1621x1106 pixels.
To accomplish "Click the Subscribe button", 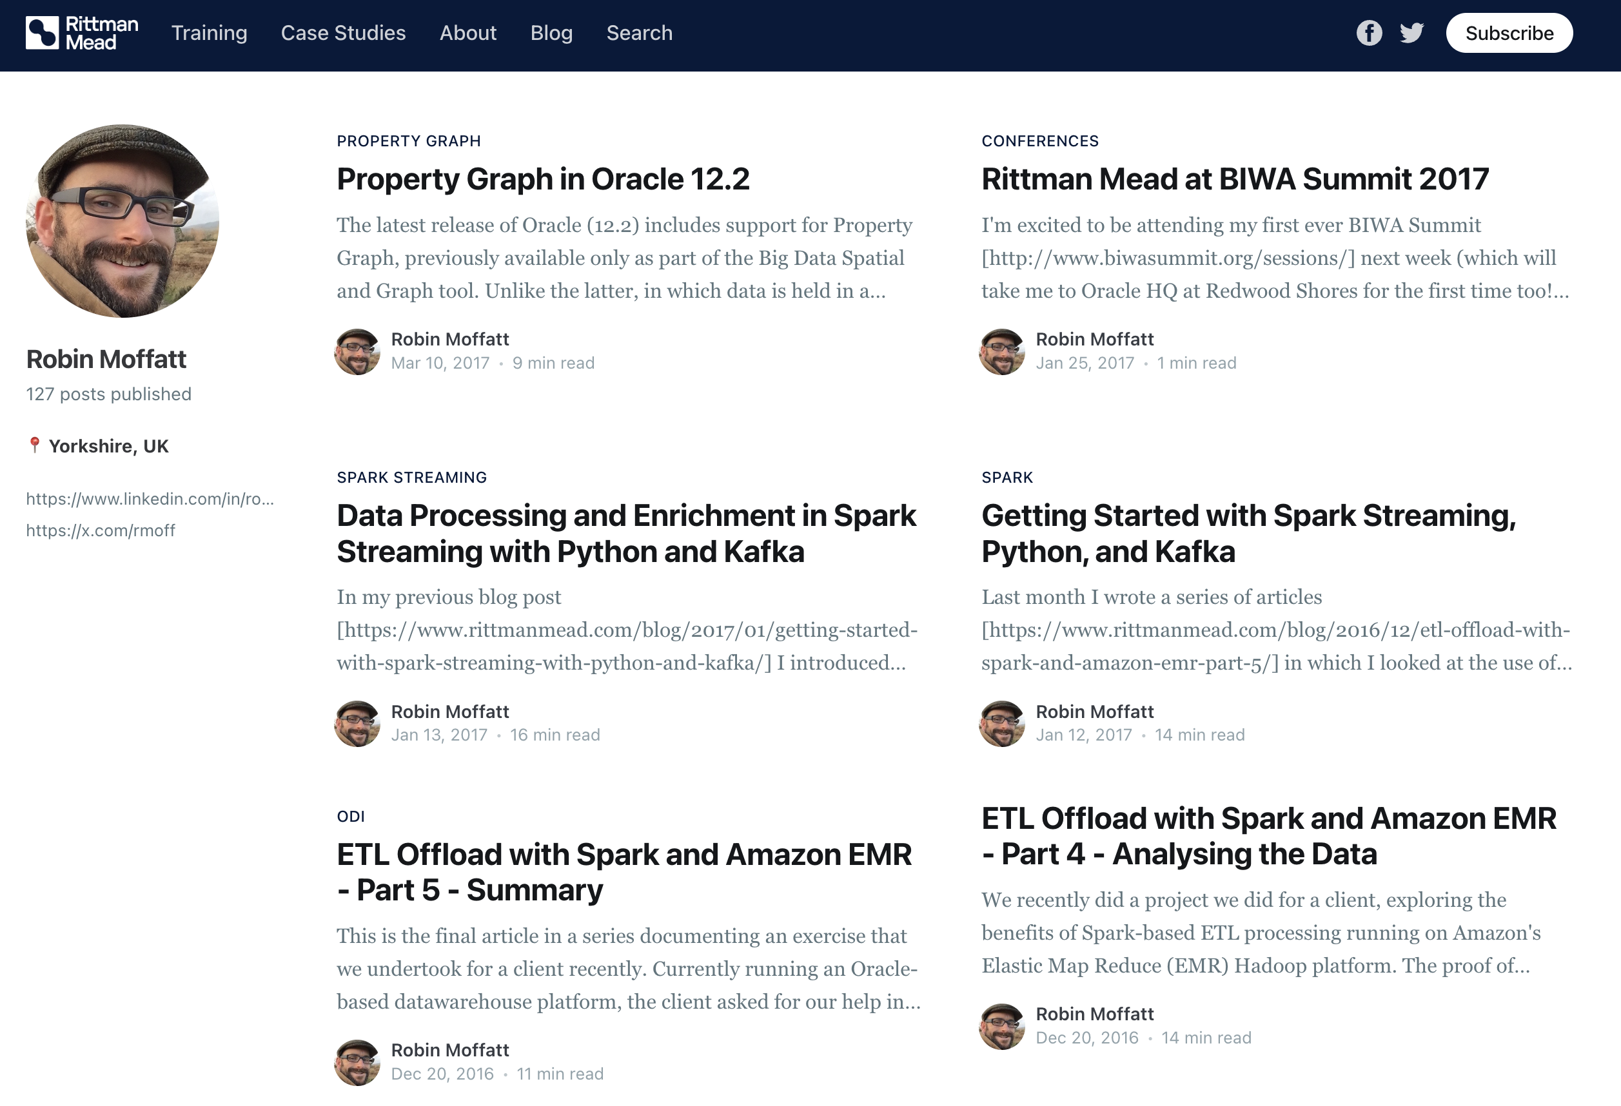I will (1509, 33).
